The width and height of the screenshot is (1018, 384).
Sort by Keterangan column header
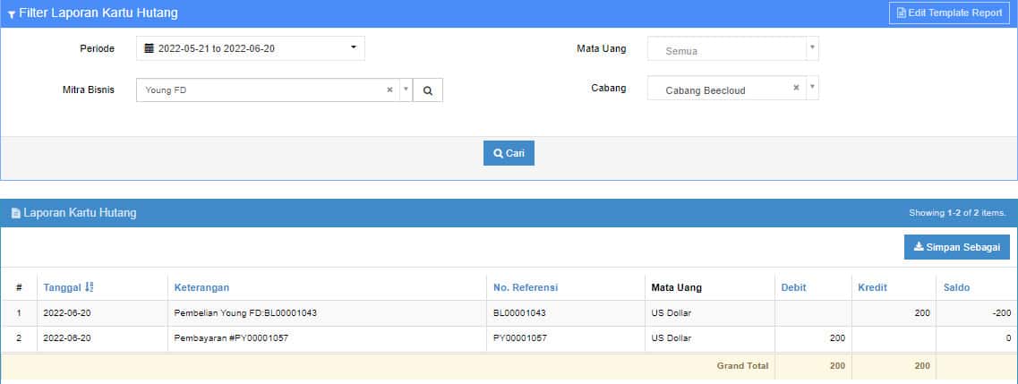pyautogui.click(x=202, y=287)
